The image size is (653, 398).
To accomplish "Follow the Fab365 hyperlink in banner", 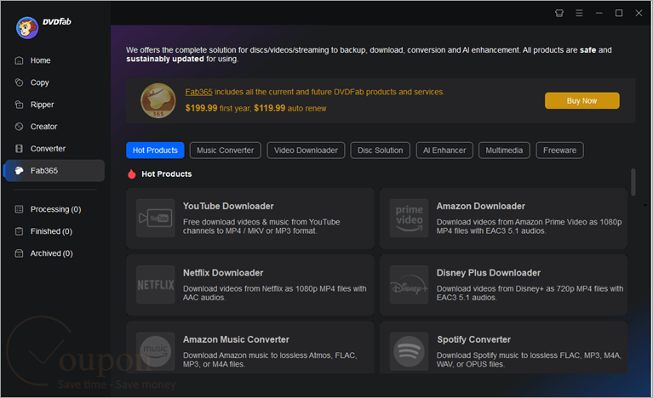I will [x=198, y=92].
